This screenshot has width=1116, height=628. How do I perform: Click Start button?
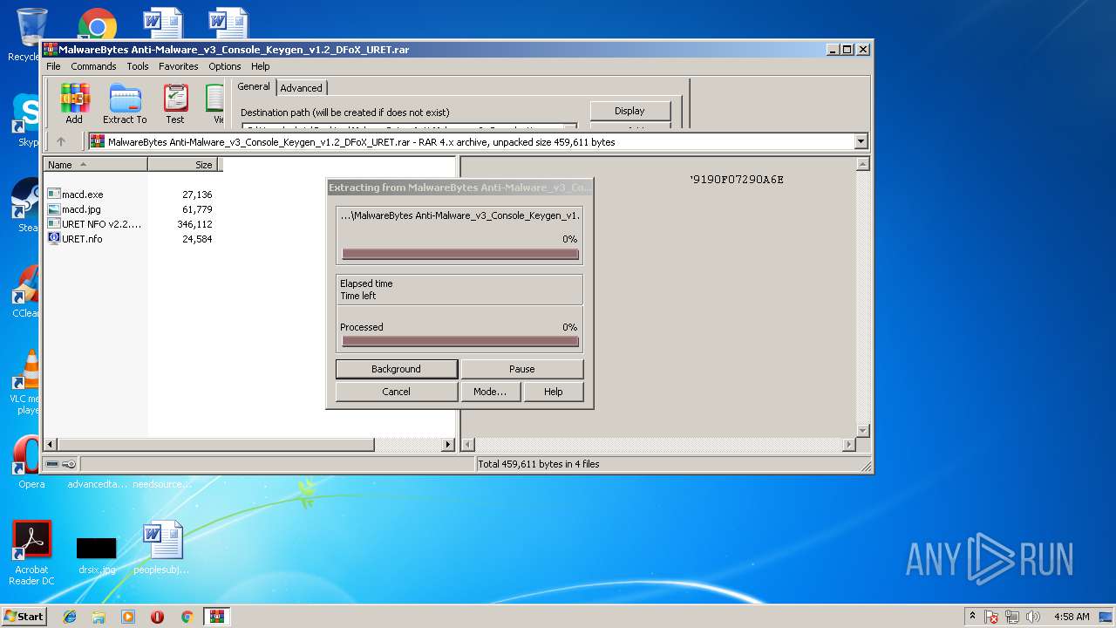(x=24, y=617)
